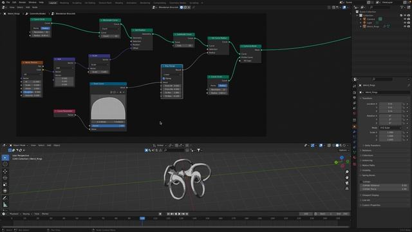Switch to the Geometry Nodes workspace tab
Screen dimensions: 412x232
click(x=178, y=3)
